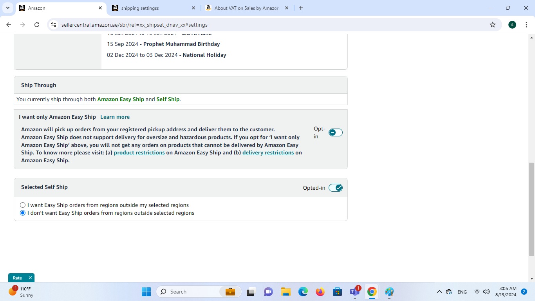This screenshot has height=301, width=535.
Task: Go back to the previous page
Action: 9,25
